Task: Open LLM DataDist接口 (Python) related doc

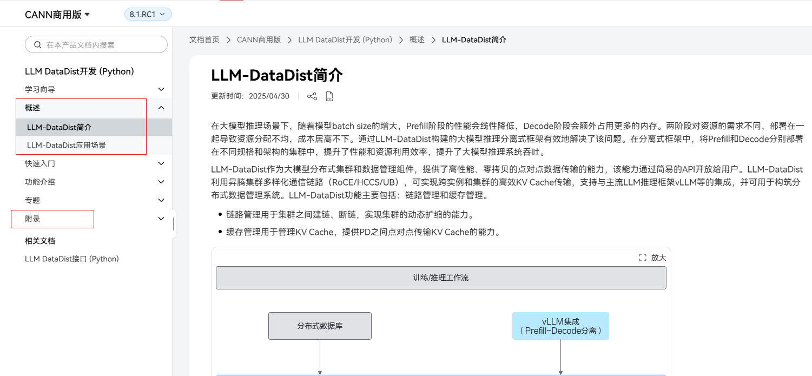Action: click(72, 259)
